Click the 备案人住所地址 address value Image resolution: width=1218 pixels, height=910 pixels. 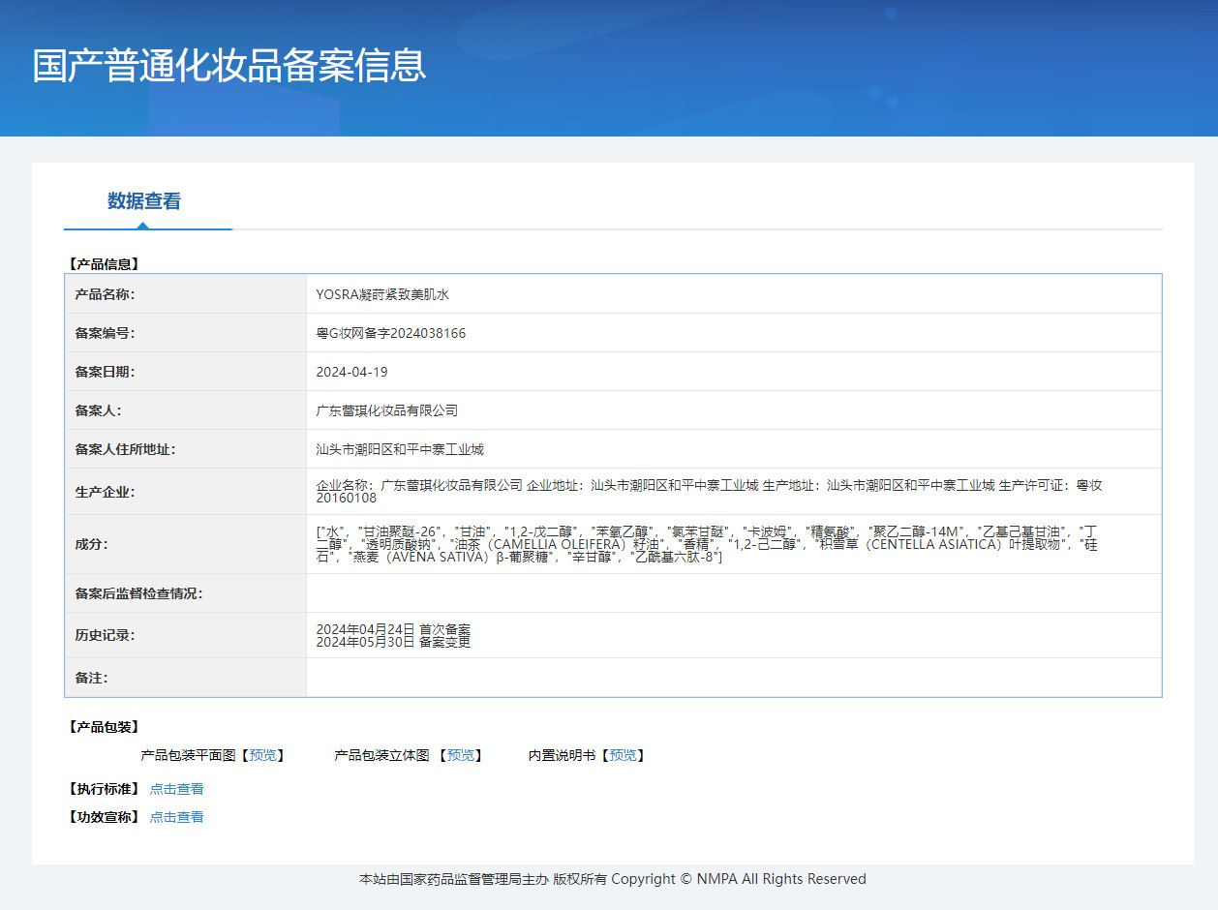click(399, 449)
